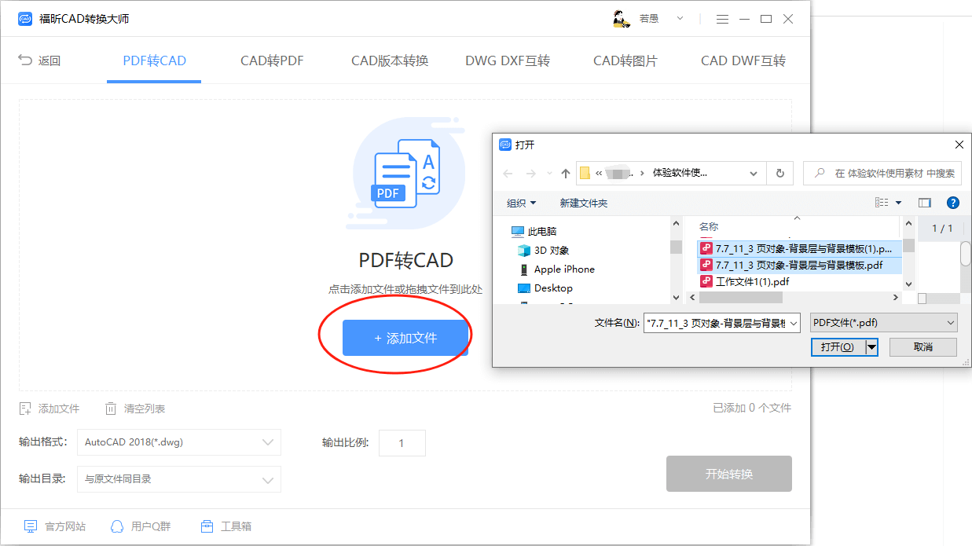
Task: Click the 体验软件使... path breadcrumb
Action: click(x=680, y=173)
